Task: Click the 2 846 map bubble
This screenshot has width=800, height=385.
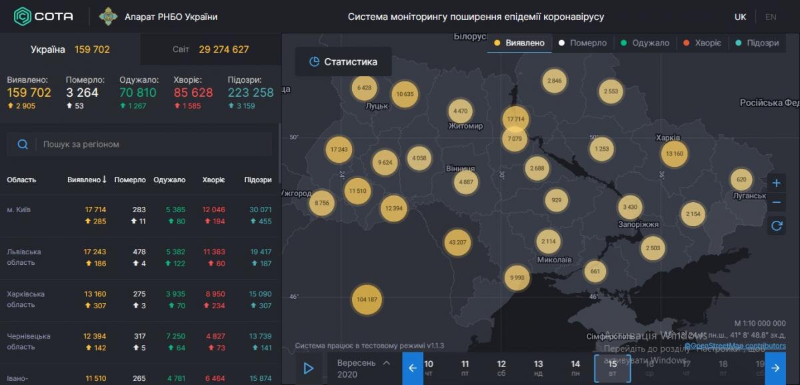Action: 555,81
